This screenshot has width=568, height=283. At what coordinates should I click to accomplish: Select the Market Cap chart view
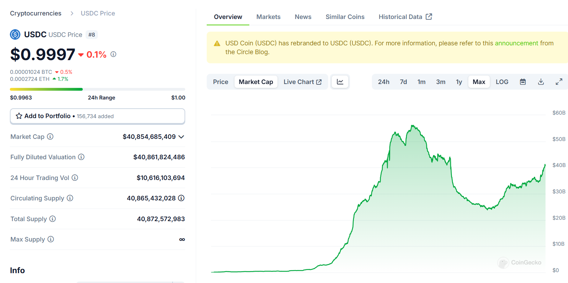tap(256, 82)
